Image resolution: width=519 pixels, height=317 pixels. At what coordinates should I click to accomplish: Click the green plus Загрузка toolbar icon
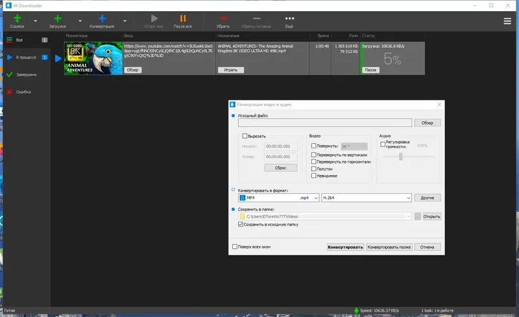coord(58,19)
